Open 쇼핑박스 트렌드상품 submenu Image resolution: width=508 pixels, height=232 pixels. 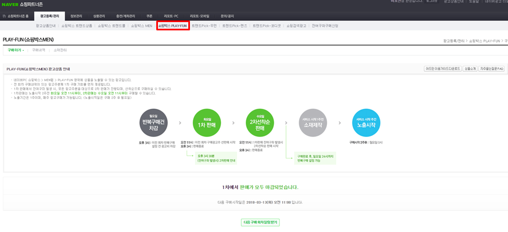[77, 25]
